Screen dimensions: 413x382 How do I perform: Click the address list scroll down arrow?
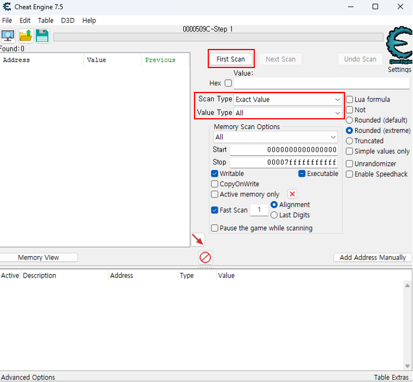pos(407,366)
